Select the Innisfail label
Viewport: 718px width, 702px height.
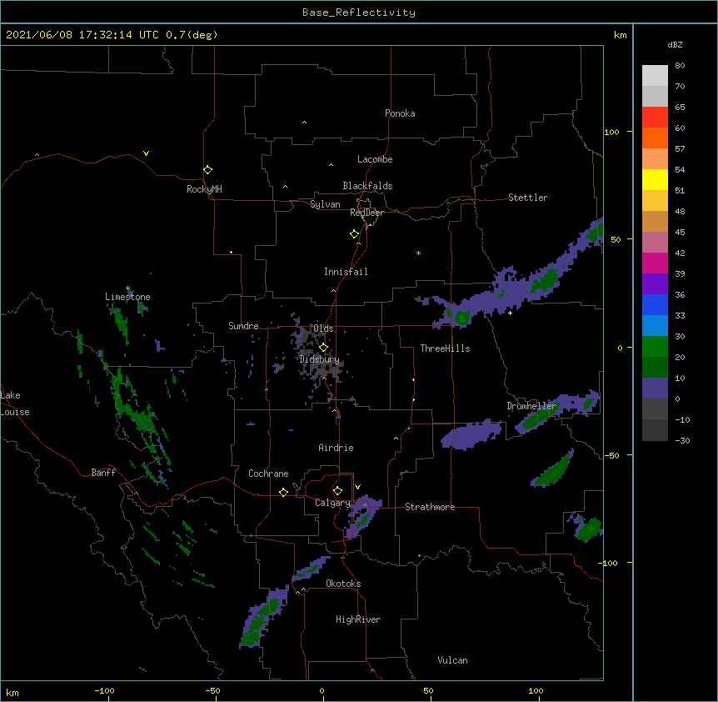pos(346,272)
